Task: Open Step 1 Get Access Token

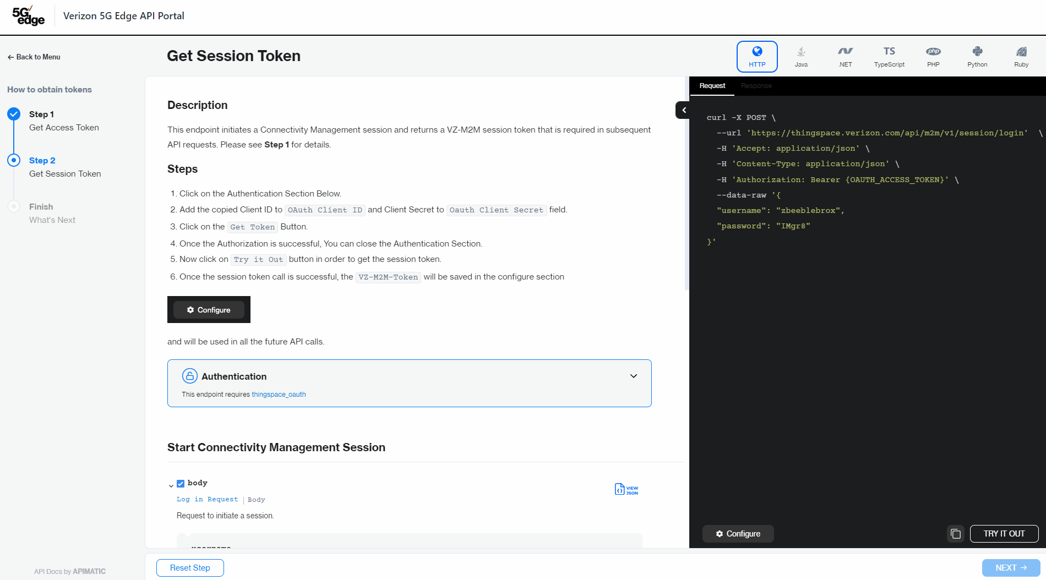Action: coord(64,121)
